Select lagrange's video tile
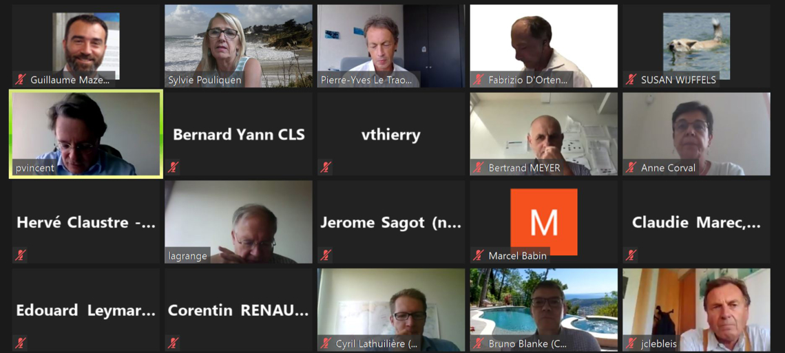Viewport: 785px width, 353px height. click(x=238, y=222)
